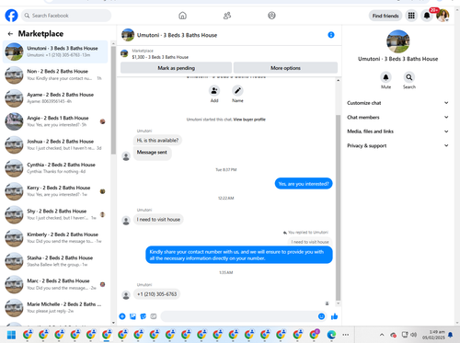This screenshot has width=460, height=343.
Task: Open Windows Start menu
Action: click(x=11, y=335)
